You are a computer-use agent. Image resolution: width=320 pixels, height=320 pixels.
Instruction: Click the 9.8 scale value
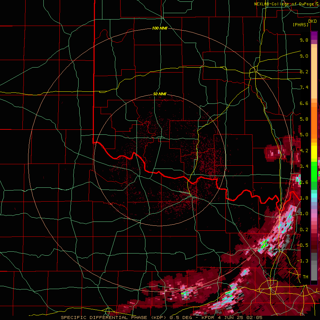coord(304,40)
